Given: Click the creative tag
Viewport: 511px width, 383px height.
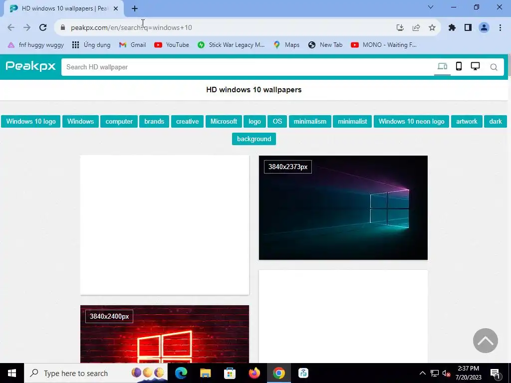Looking at the screenshot, I should pyautogui.click(x=188, y=122).
